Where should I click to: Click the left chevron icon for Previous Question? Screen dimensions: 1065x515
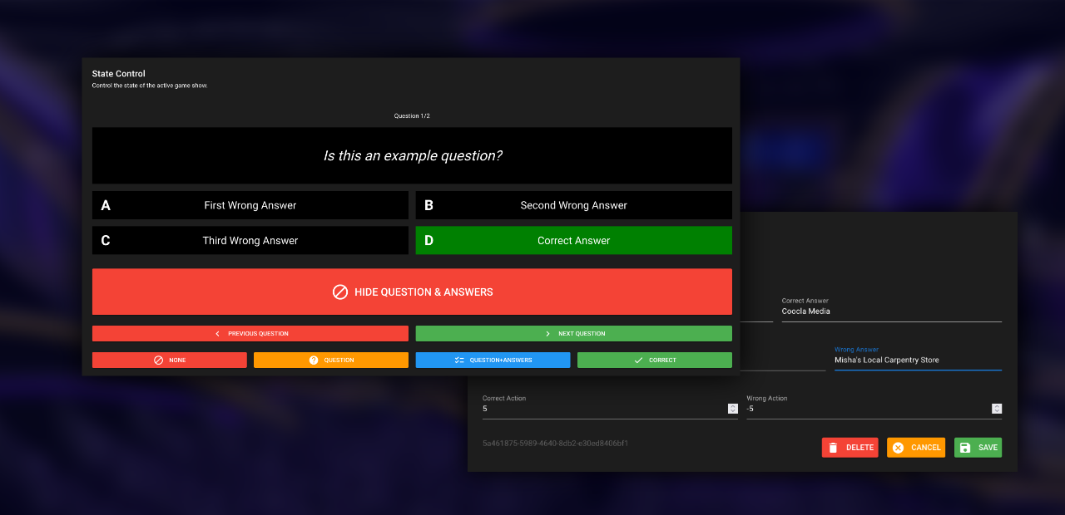(217, 334)
